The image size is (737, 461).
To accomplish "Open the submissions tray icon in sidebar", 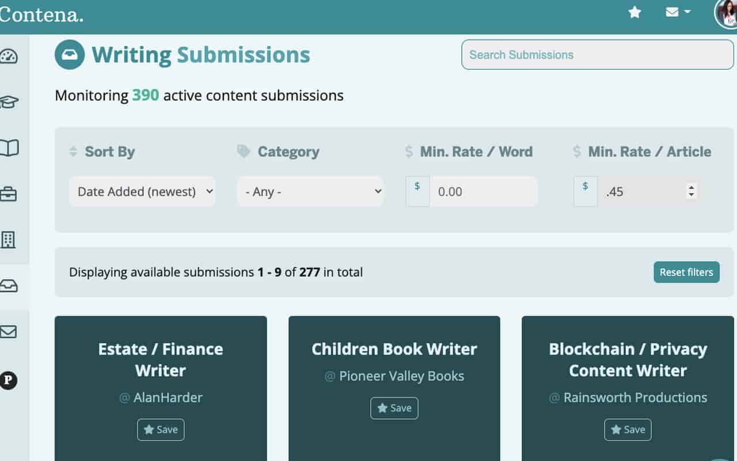I will pos(14,285).
